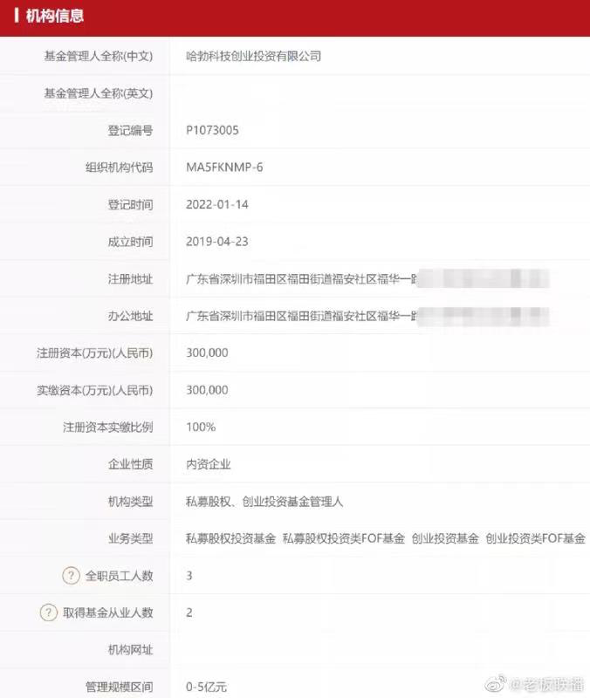Click the Weibo logo watermark

pos(496,683)
